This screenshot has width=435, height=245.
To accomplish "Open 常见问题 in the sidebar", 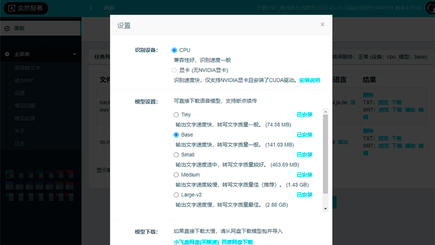I will [x=24, y=106].
